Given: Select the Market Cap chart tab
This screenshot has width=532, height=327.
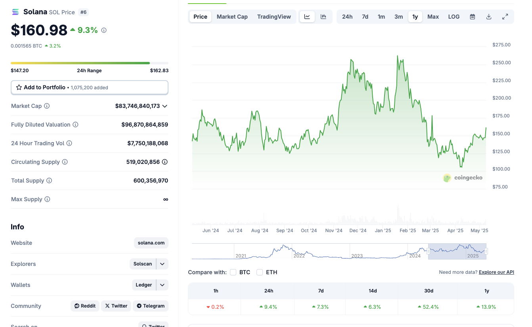Looking at the screenshot, I should tap(232, 17).
